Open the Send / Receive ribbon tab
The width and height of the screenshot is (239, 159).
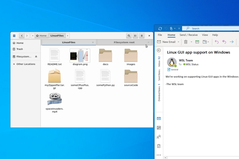pos(188,35)
